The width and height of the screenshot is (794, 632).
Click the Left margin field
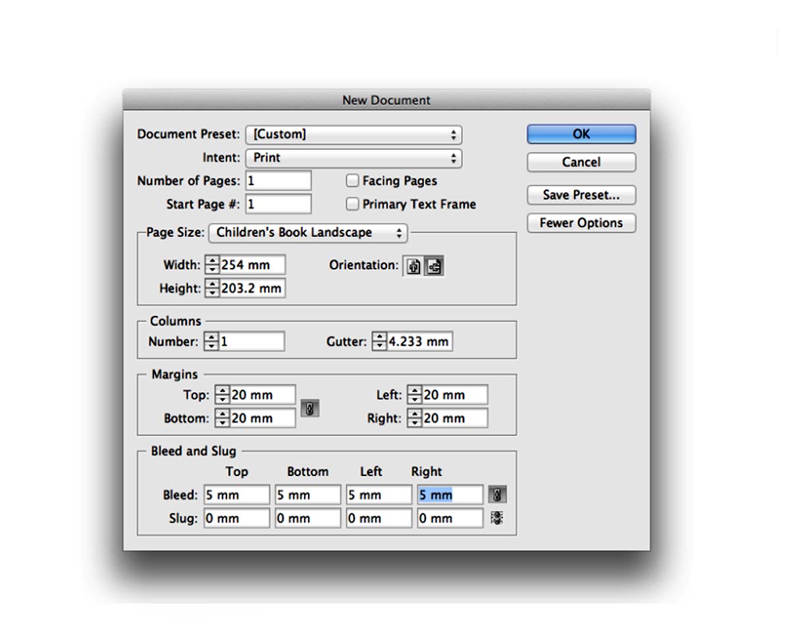coord(455,395)
